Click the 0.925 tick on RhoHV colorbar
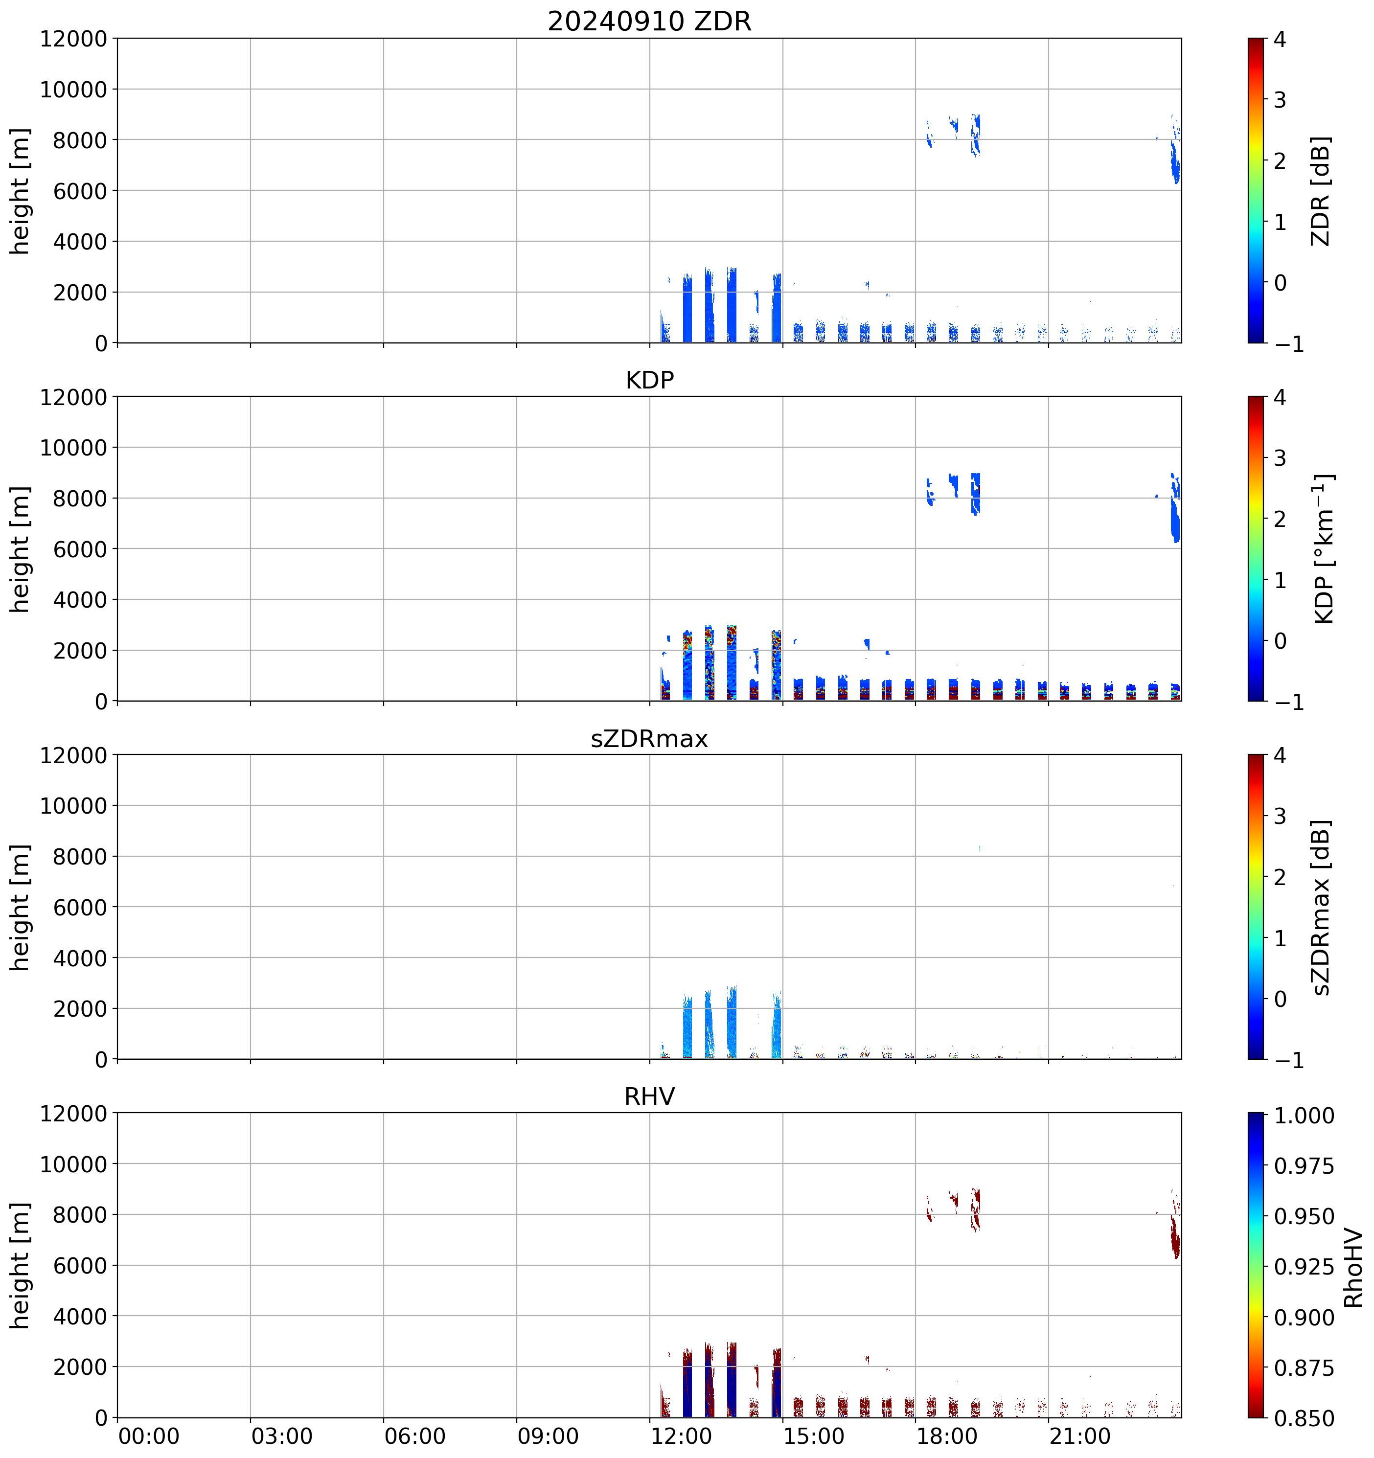 click(1304, 1266)
